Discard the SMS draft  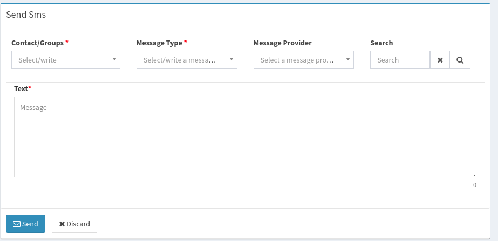click(74, 224)
